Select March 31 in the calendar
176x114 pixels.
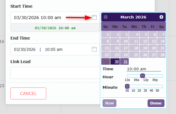124,62
